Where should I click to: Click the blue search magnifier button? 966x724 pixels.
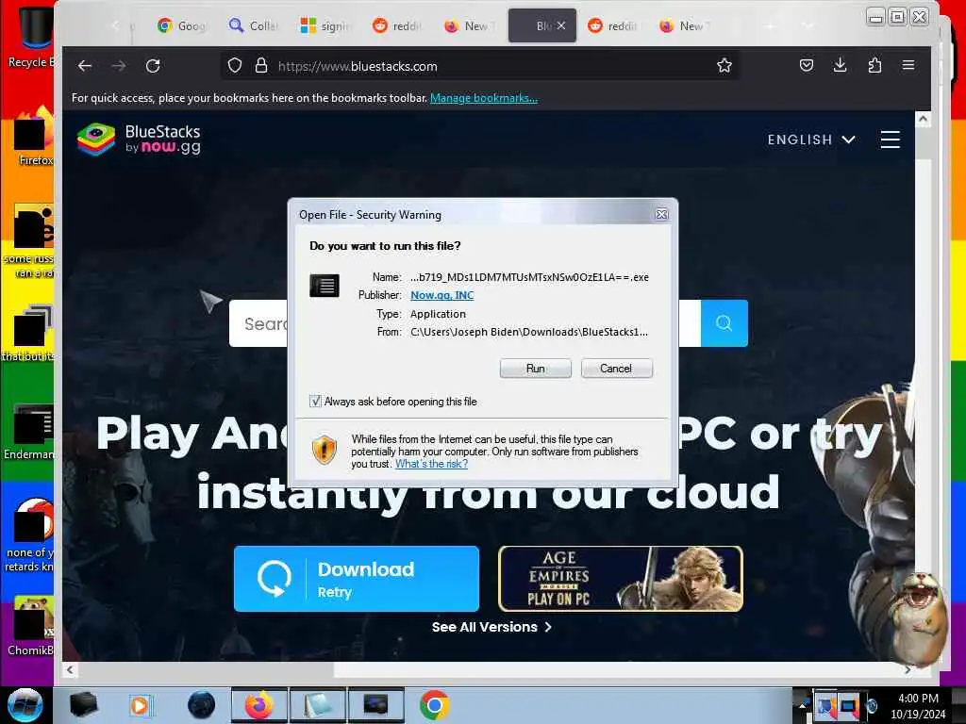pos(724,323)
